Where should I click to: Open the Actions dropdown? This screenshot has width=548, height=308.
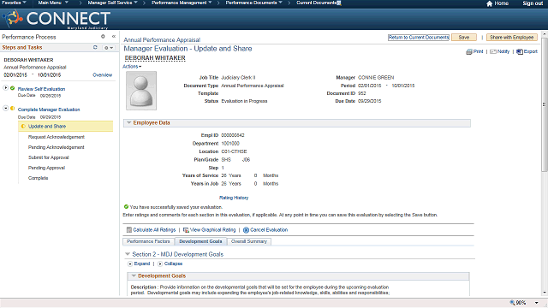tap(132, 67)
